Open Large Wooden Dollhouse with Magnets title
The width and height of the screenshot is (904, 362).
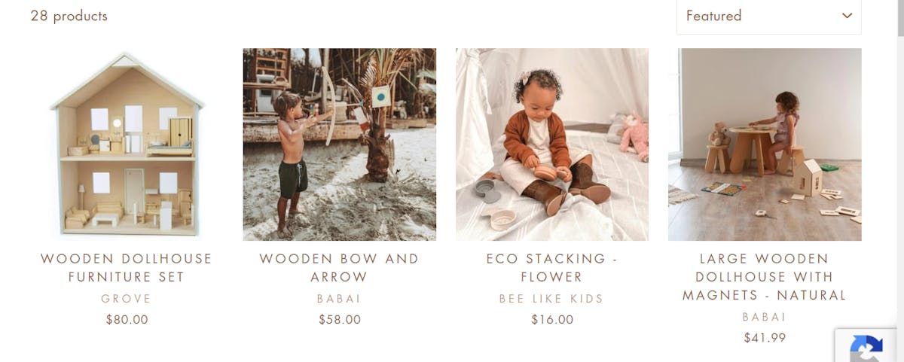pyautogui.click(x=765, y=277)
